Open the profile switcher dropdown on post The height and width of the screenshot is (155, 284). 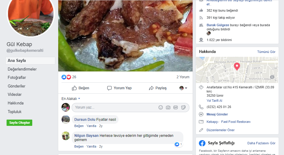(183, 88)
